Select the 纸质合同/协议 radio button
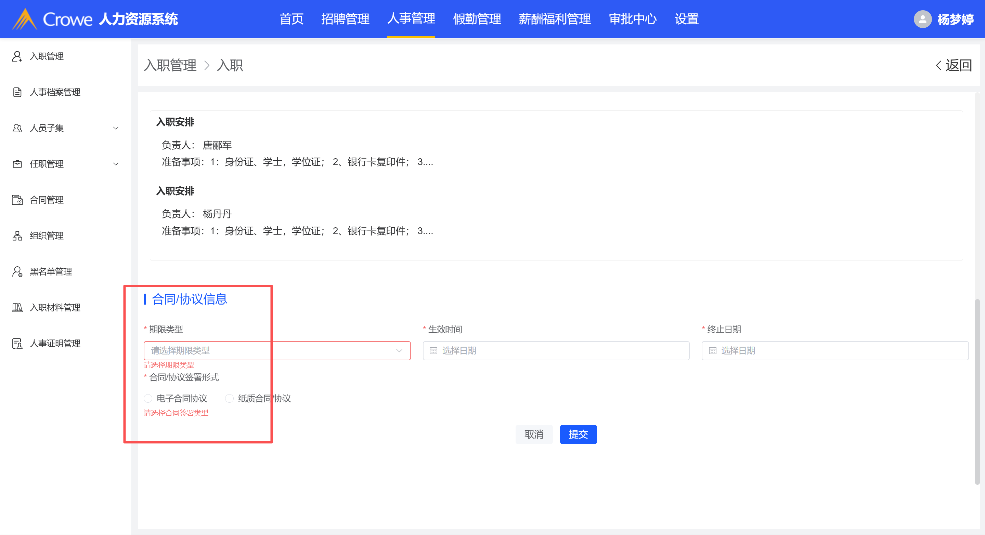The width and height of the screenshot is (985, 535). (230, 399)
